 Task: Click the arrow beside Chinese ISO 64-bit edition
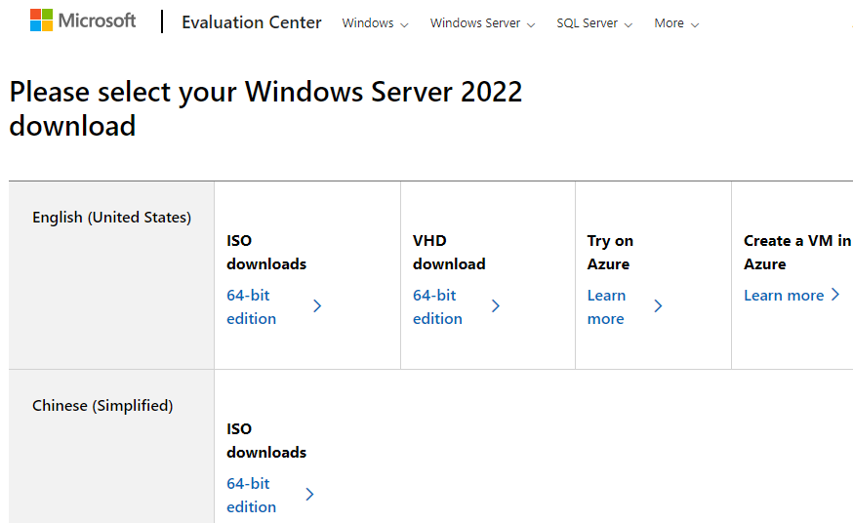pos(309,495)
